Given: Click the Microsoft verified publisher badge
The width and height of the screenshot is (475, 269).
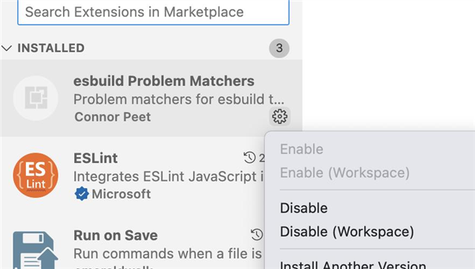Looking at the screenshot, I should [82, 194].
